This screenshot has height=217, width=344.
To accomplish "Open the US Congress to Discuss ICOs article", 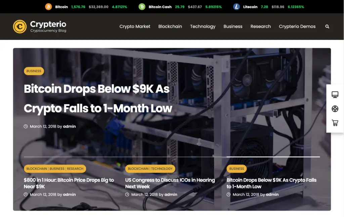I will (170, 183).
